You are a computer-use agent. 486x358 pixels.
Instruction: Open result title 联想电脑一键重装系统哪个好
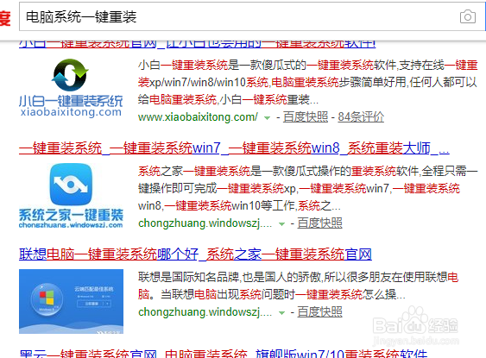coord(195,254)
